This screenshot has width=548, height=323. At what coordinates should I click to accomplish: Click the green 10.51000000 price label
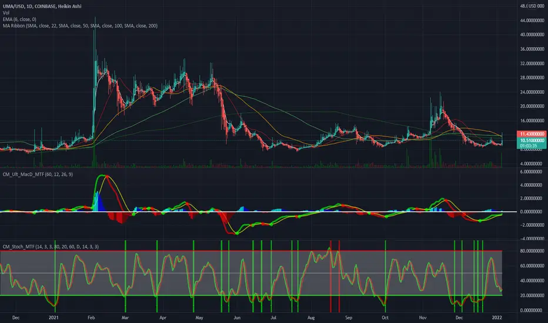531,140
